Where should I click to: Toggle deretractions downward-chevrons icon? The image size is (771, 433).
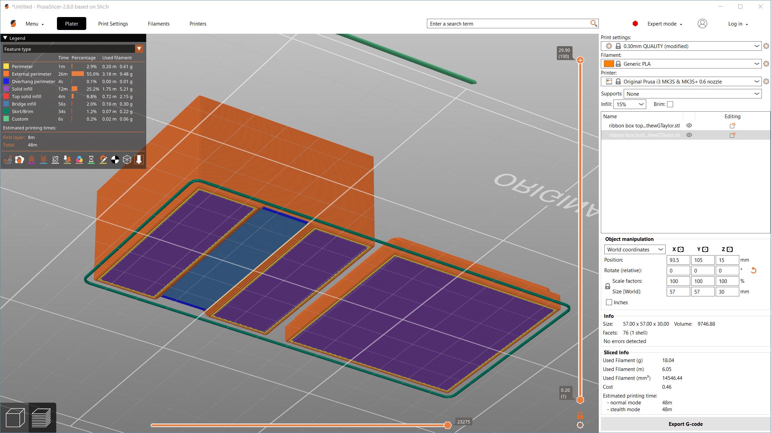(43, 159)
